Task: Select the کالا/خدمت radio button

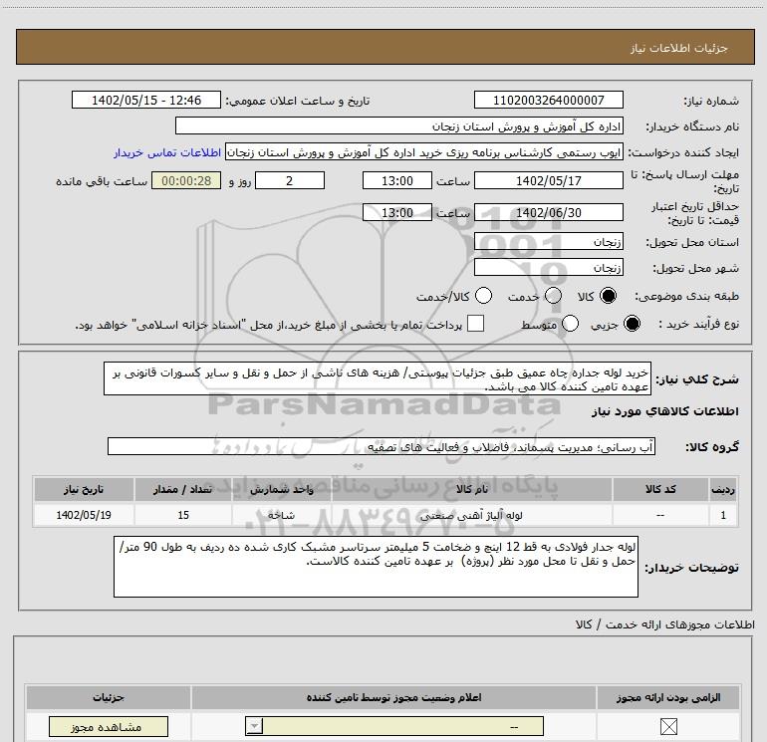Action: point(483,296)
